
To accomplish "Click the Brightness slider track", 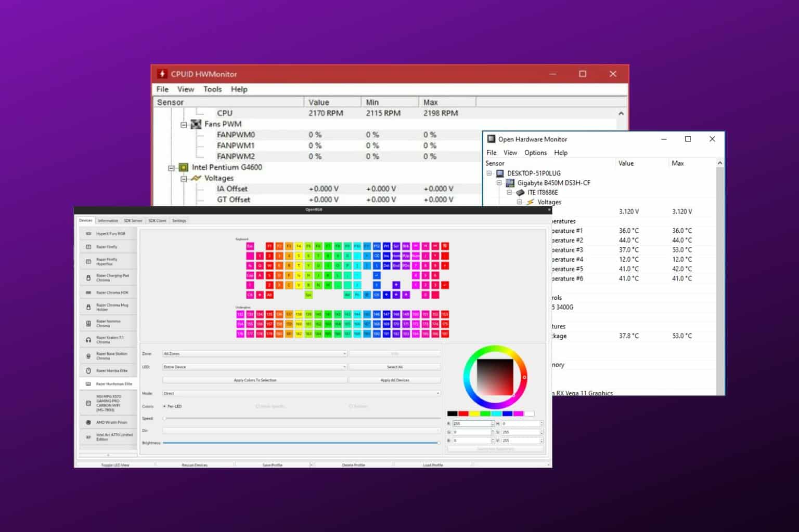I will click(x=301, y=443).
